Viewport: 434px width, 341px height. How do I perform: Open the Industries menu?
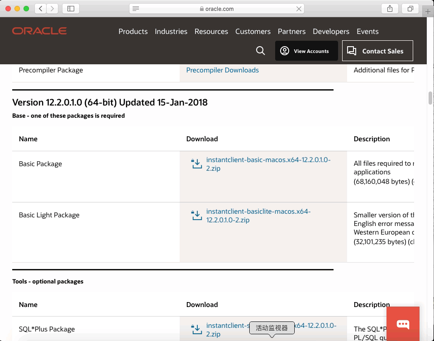[171, 31]
